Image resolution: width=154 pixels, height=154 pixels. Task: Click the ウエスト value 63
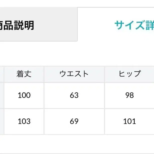tap(74, 95)
